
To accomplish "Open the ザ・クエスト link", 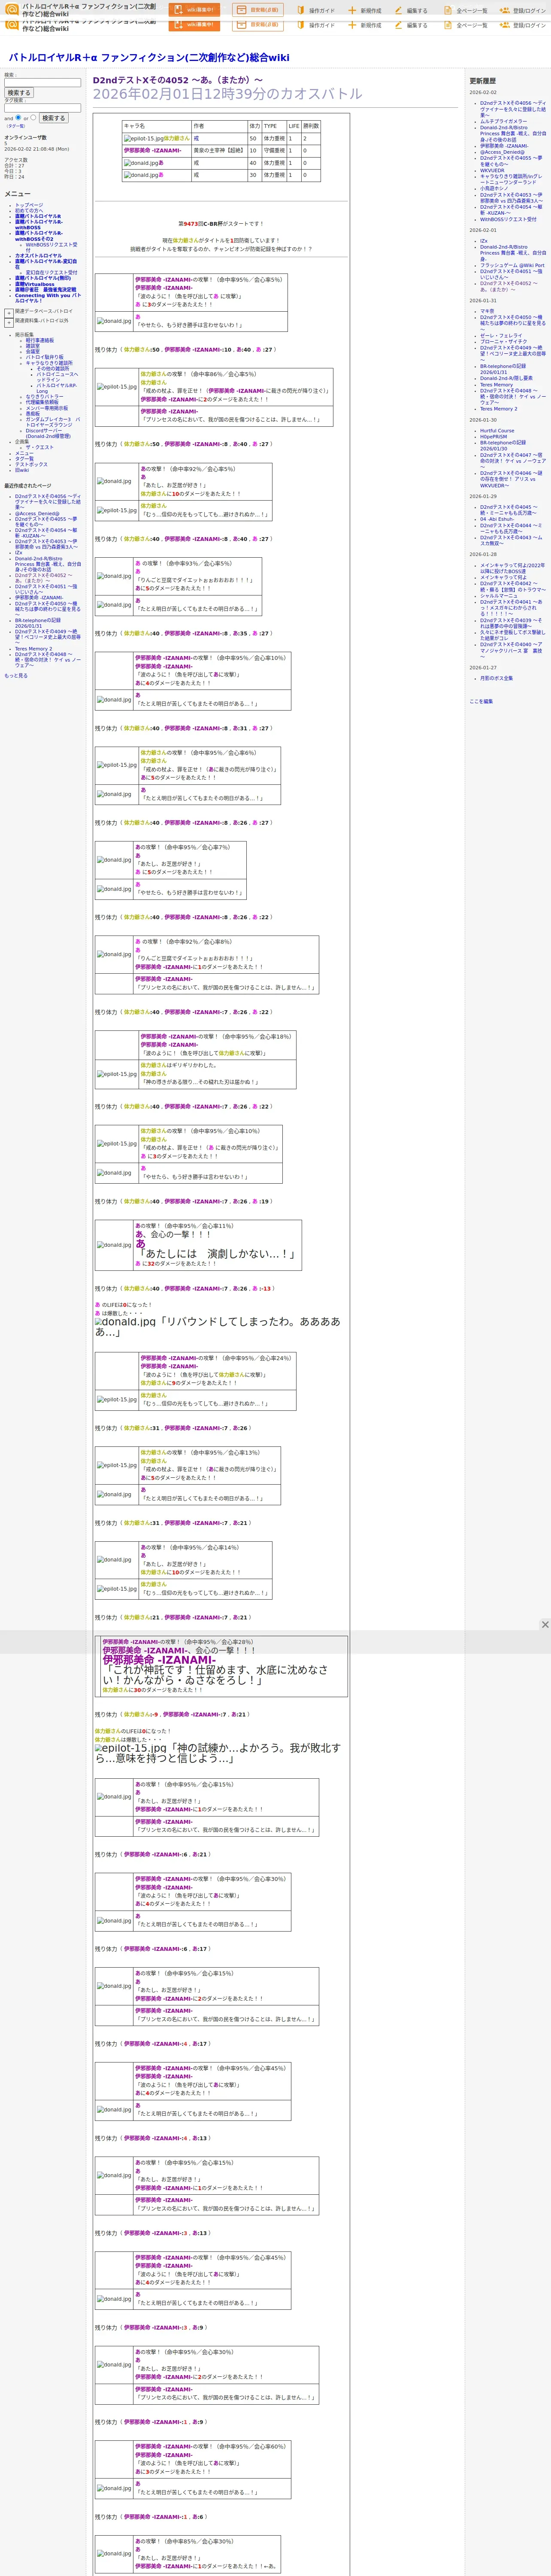I will pyautogui.click(x=40, y=447).
